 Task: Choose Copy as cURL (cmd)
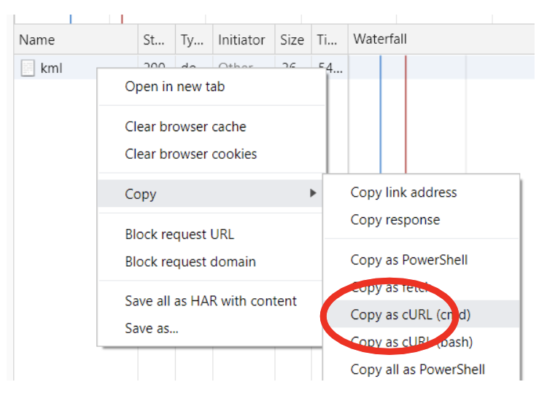click(411, 315)
